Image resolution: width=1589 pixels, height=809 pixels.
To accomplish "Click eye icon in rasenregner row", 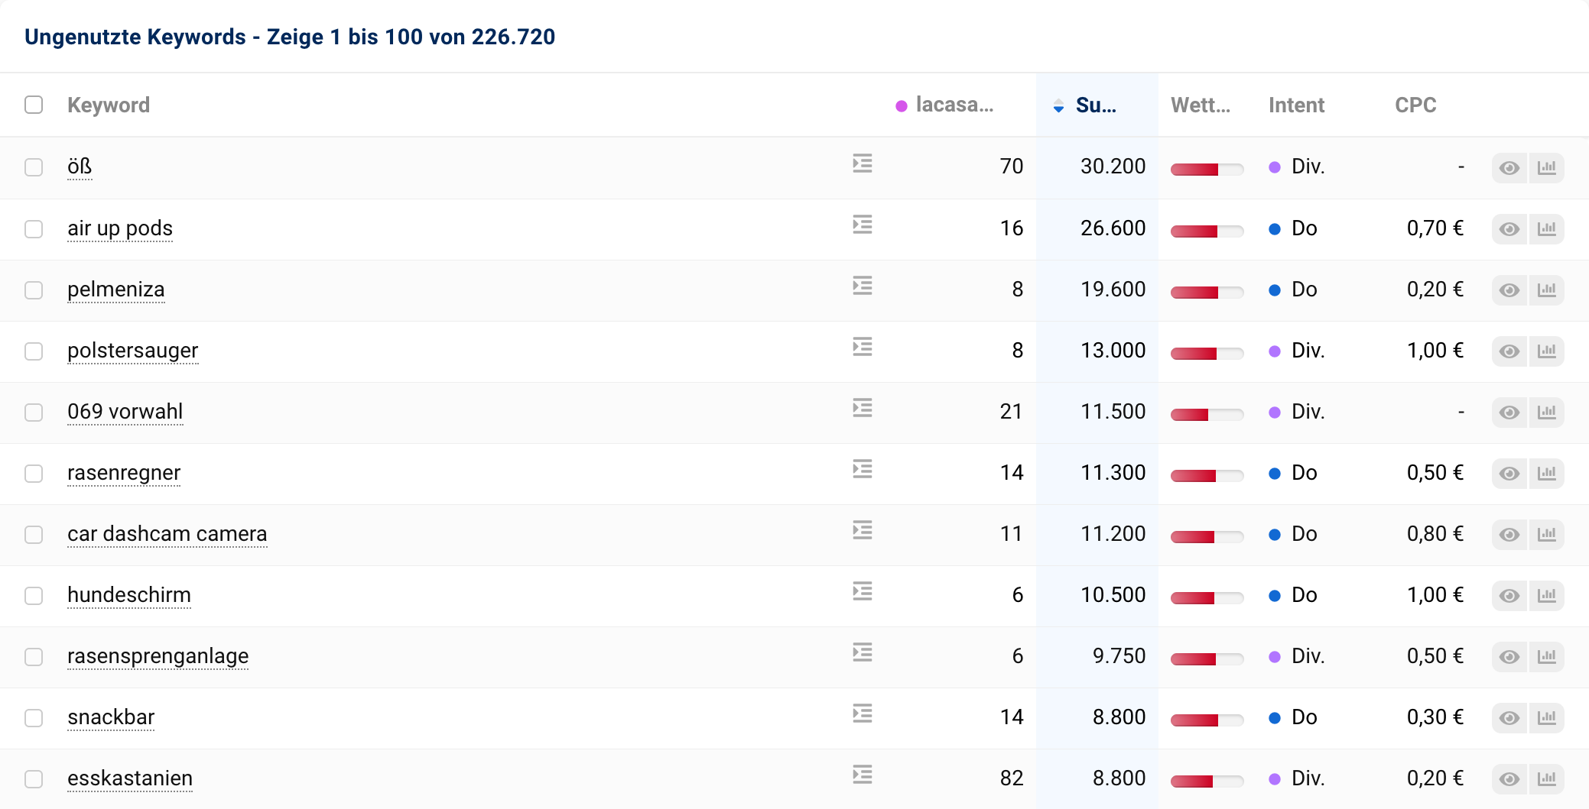I will click(x=1509, y=474).
